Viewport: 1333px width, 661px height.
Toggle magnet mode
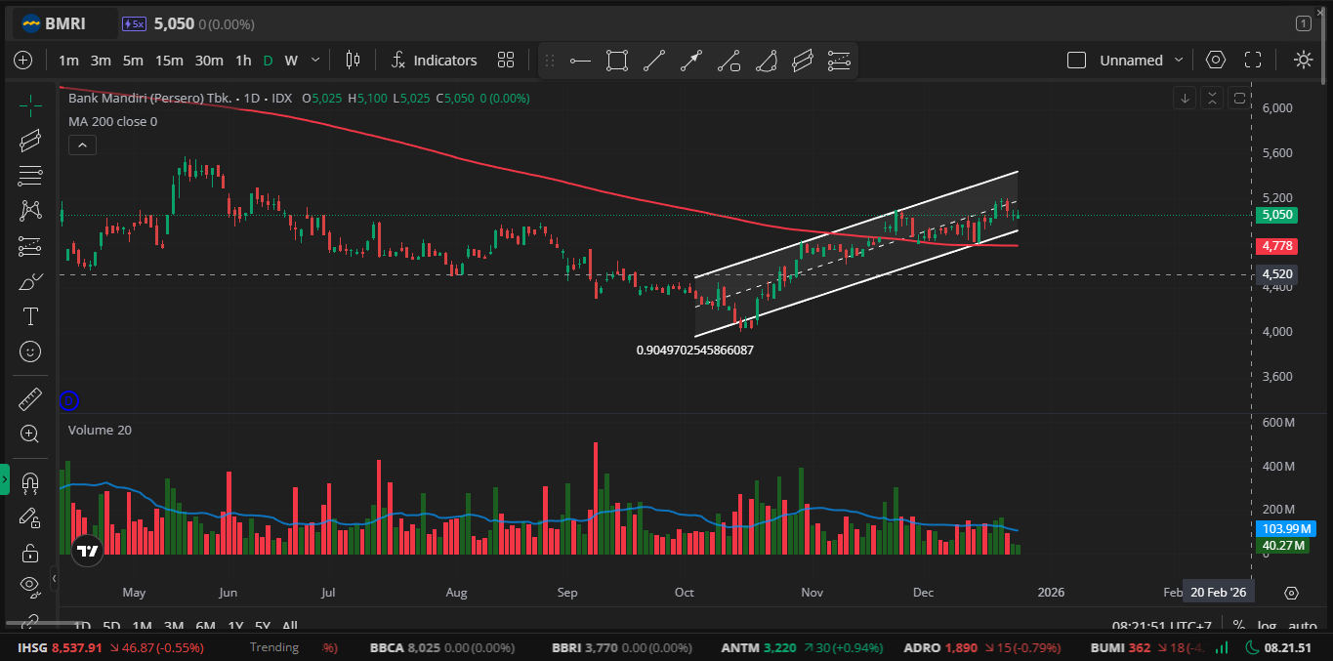[30, 482]
